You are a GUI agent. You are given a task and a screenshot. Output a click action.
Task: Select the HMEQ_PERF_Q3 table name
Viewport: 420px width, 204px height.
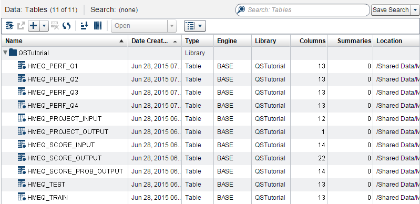53,93
